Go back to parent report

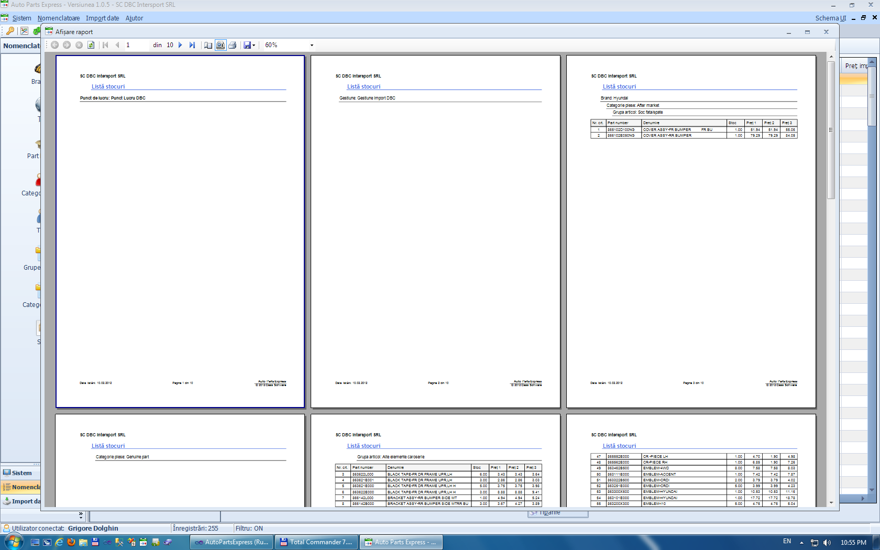pyautogui.click(x=54, y=45)
